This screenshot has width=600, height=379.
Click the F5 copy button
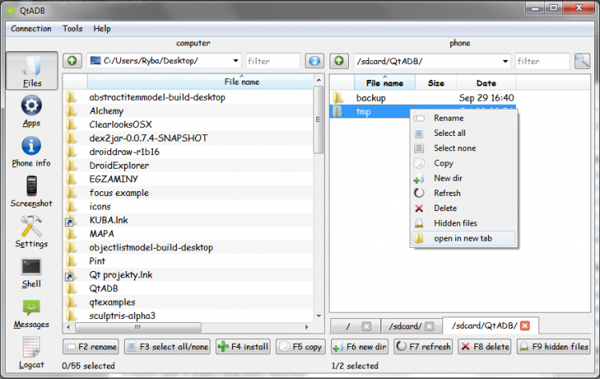pyautogui.click(x=301, y=346)
